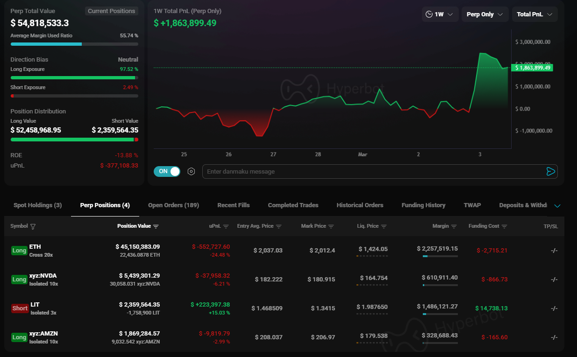Sort by Margin column icon
The image size is (577, 357).
pyautogui.click(x=454, y=226)
